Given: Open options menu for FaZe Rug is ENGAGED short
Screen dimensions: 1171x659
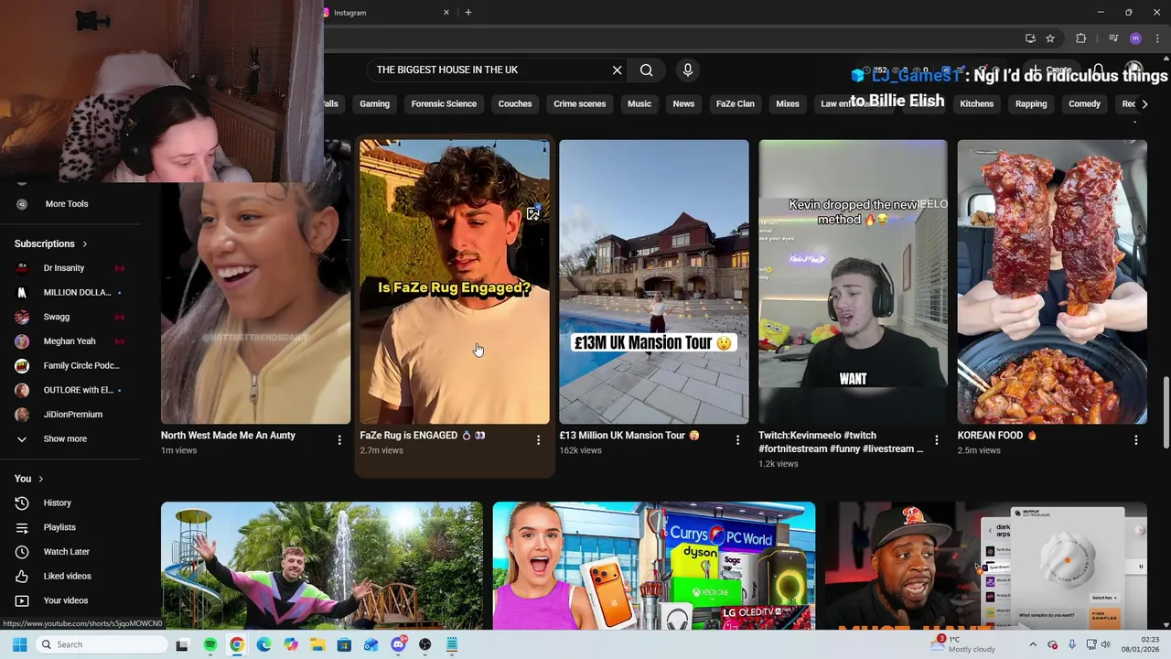Looking at the screenshot, I should (538, 440).
